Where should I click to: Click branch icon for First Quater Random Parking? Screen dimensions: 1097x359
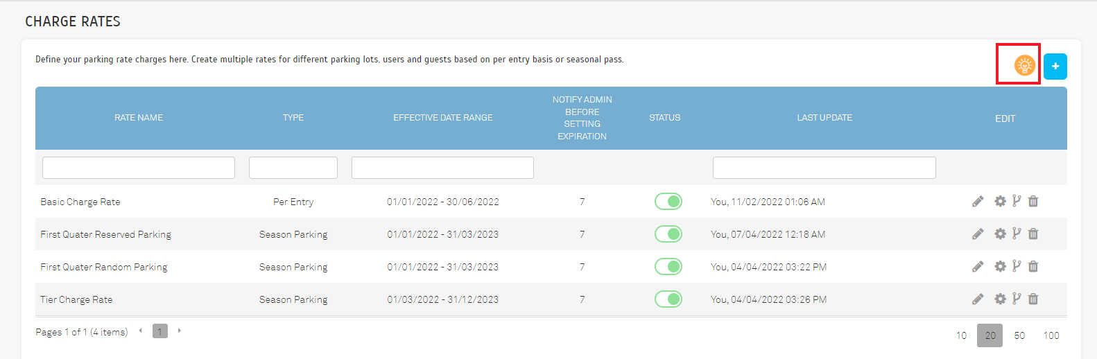(x=1017, y=266)
